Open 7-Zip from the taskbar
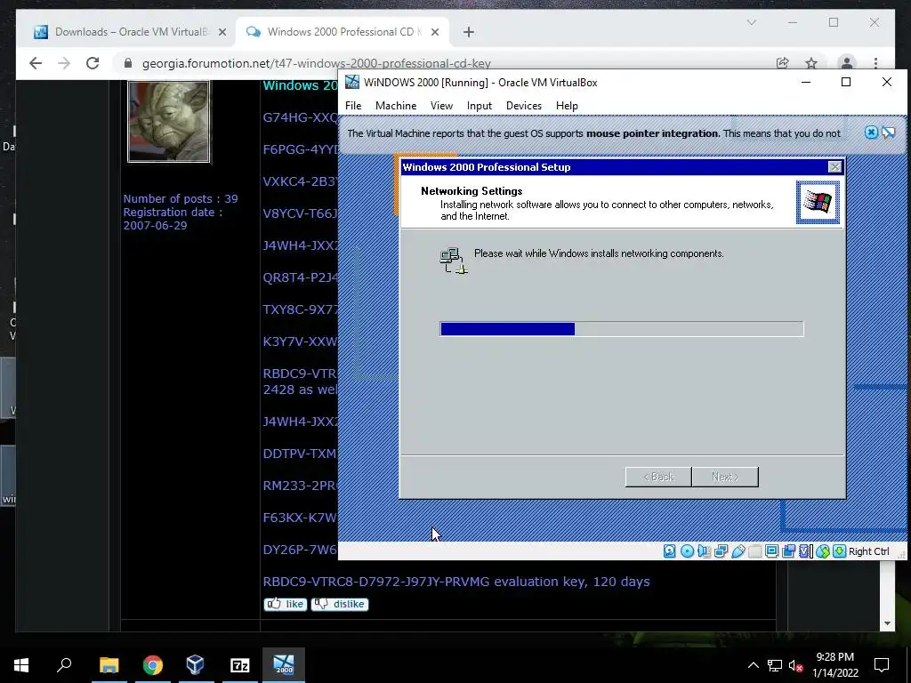 (x=240, y=664)
